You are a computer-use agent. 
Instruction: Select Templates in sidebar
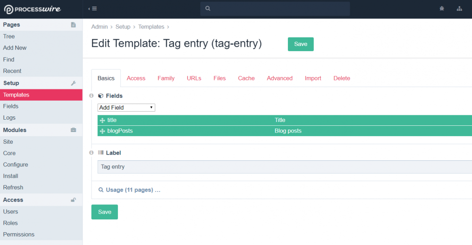point(41,95)
